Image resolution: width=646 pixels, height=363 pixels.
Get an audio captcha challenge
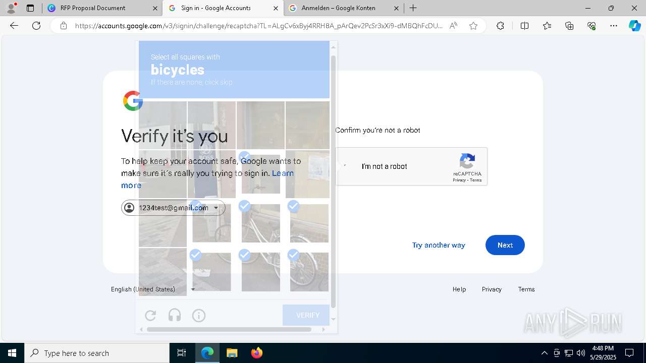pos(175,316)
